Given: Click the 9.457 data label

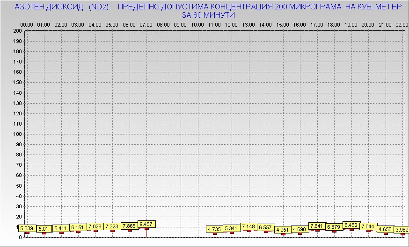Looking at the screenshot, I should point(146,224).
